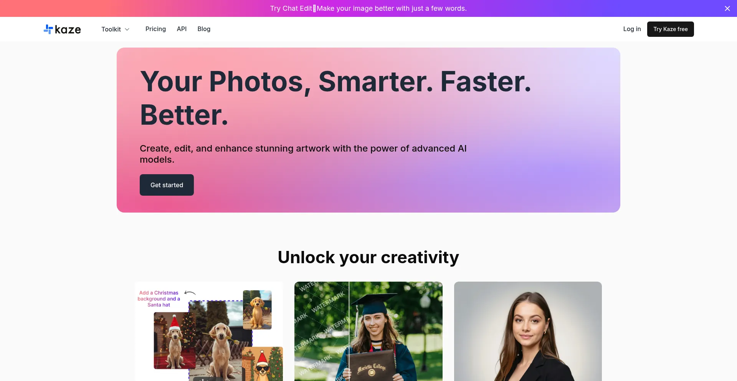Open the Toolkit menu

115,29
